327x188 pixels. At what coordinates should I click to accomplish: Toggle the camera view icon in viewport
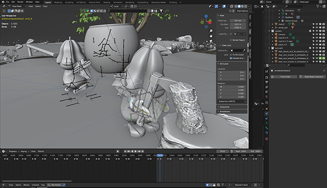[211, 41]
